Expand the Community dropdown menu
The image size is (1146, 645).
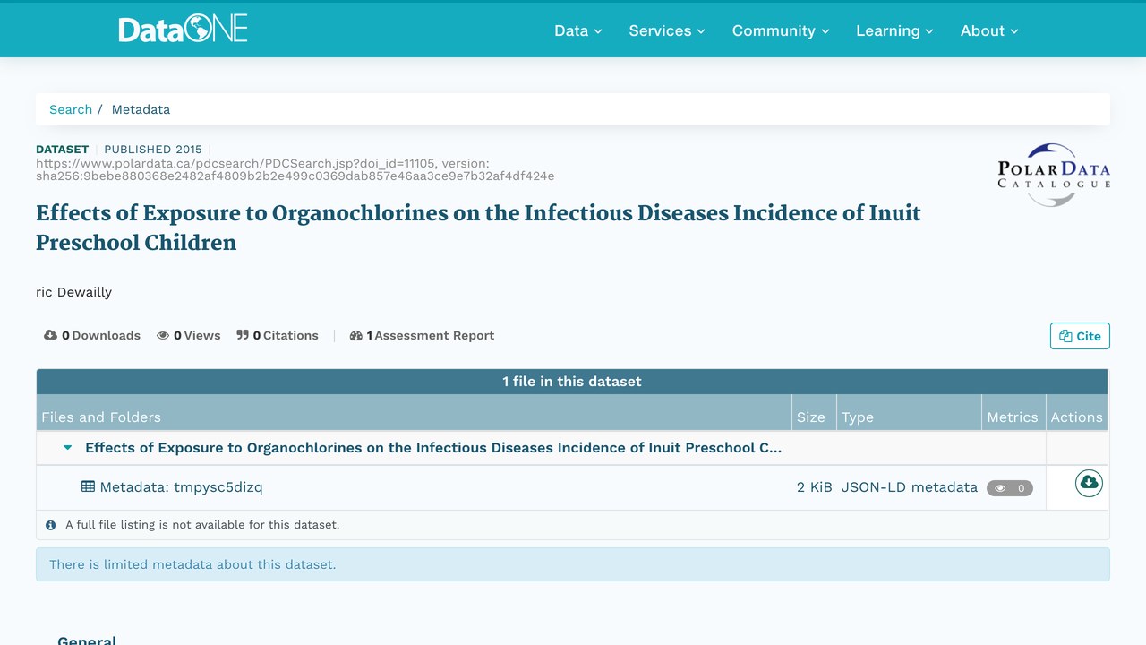[x=781, y=30]
